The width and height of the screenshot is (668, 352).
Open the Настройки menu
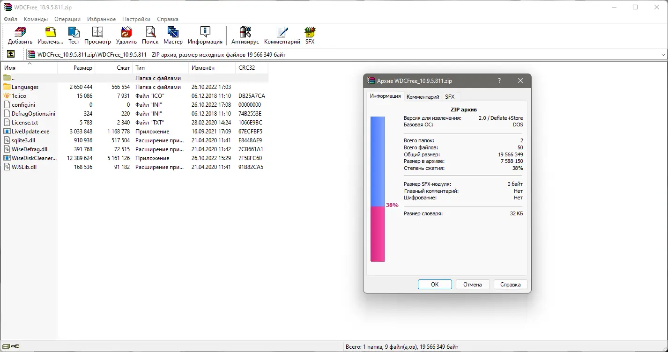pos(136,19)
